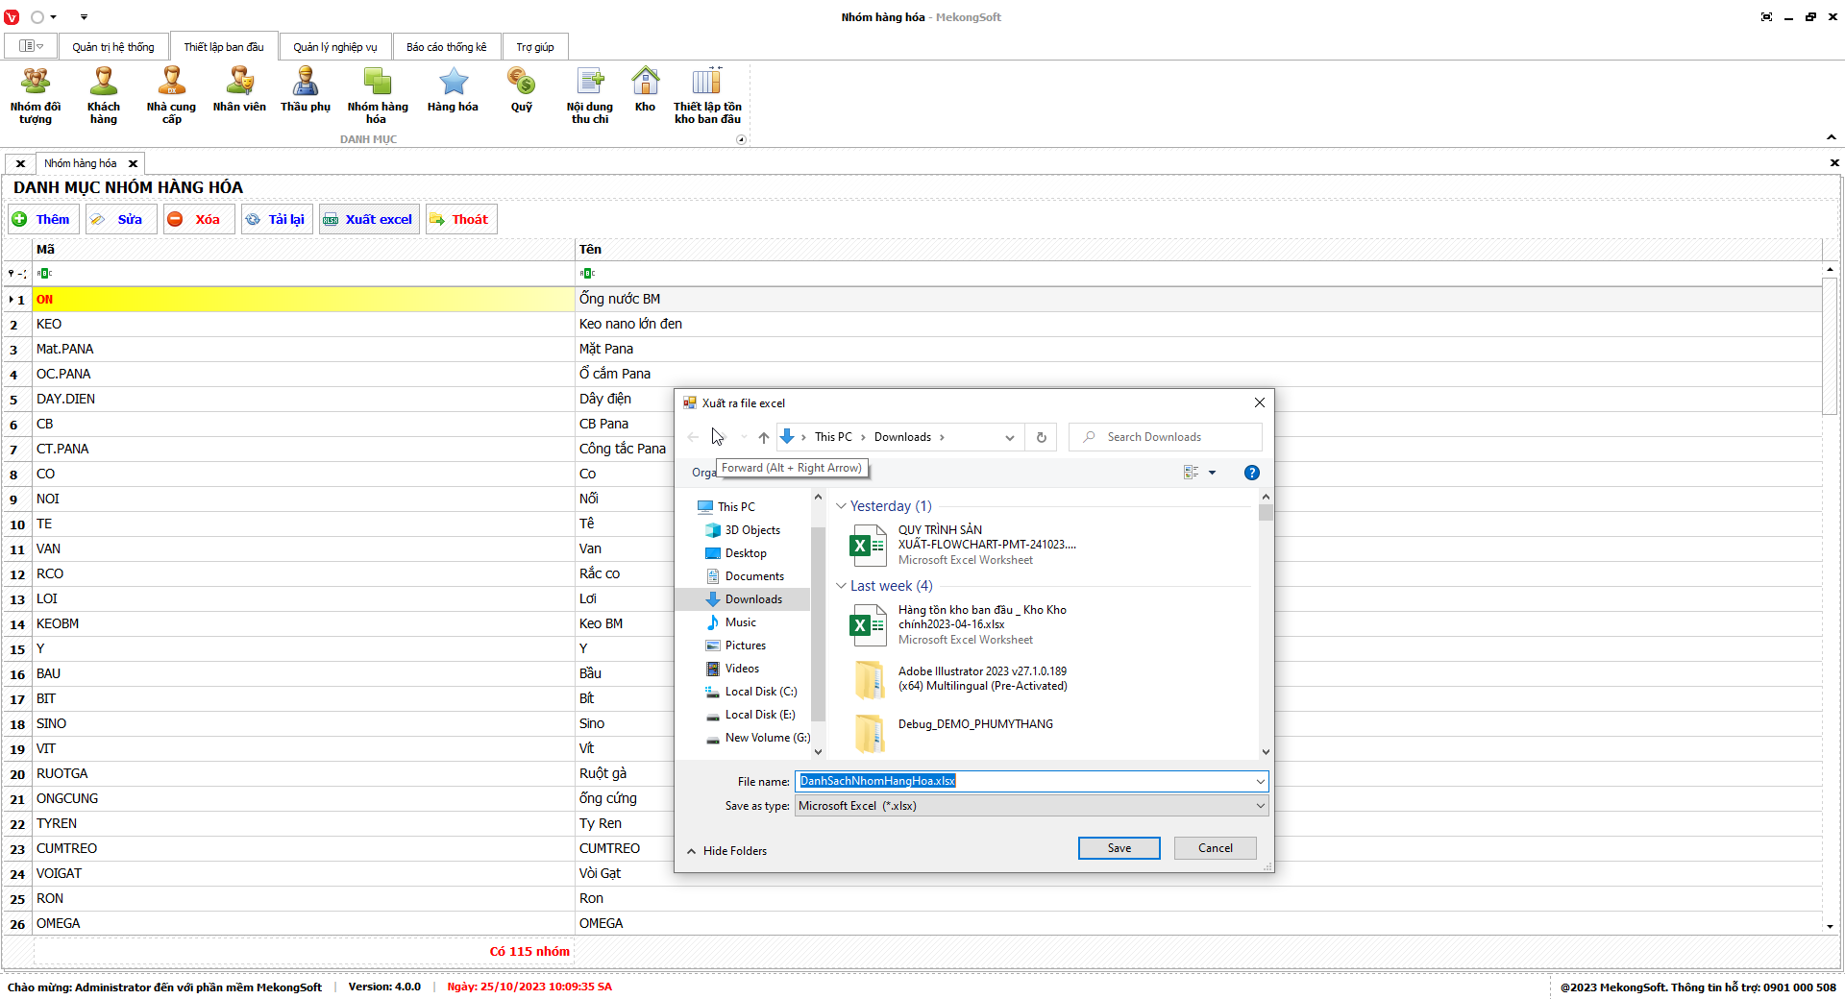Select the QUY TRÌNH SẢN XUẤT Excel file
Screen dimensions: 1845x999
point(964,545)
